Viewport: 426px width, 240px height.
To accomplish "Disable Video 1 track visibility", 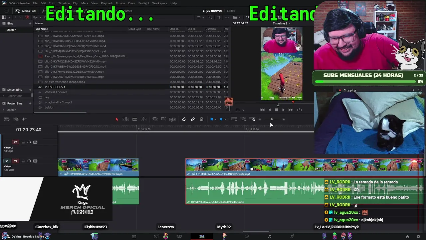I will [x=35, y=161].
